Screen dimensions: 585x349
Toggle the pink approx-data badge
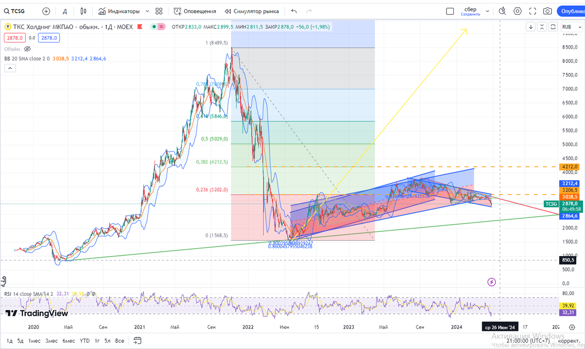161,27
